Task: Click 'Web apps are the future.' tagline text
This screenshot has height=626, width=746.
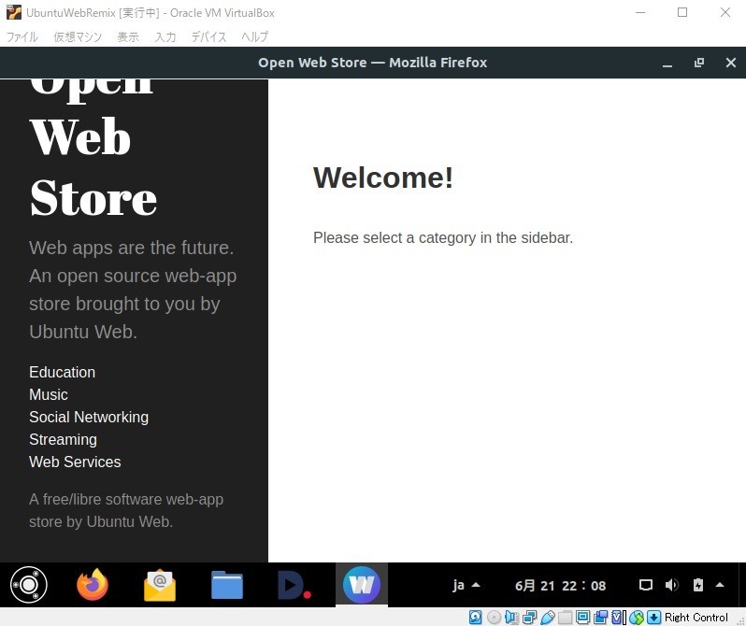Action: (131, 248)
